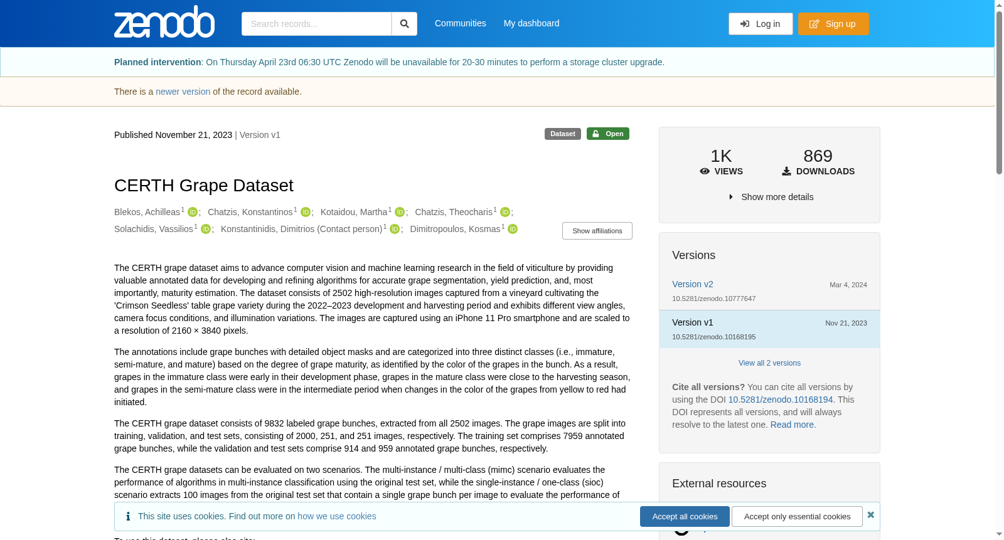This screenshot has width=1004, height=540.
Task: Open DOI 10.5281/zenodo.10168194 link
Action: point(781,400)
